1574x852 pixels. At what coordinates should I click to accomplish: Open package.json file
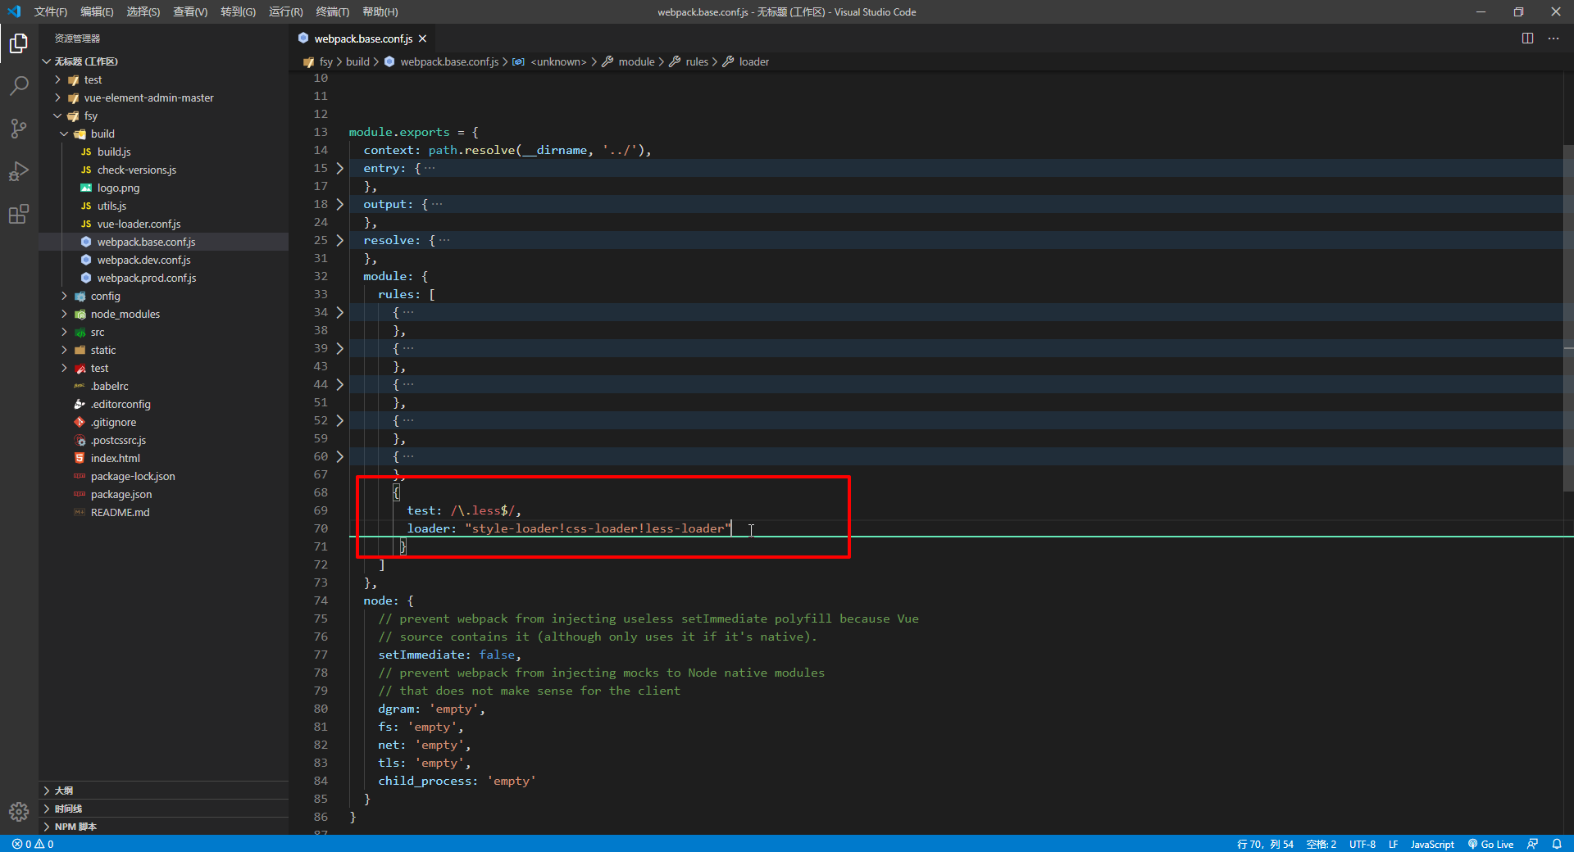pyautogui.click(x=163, y=494)
